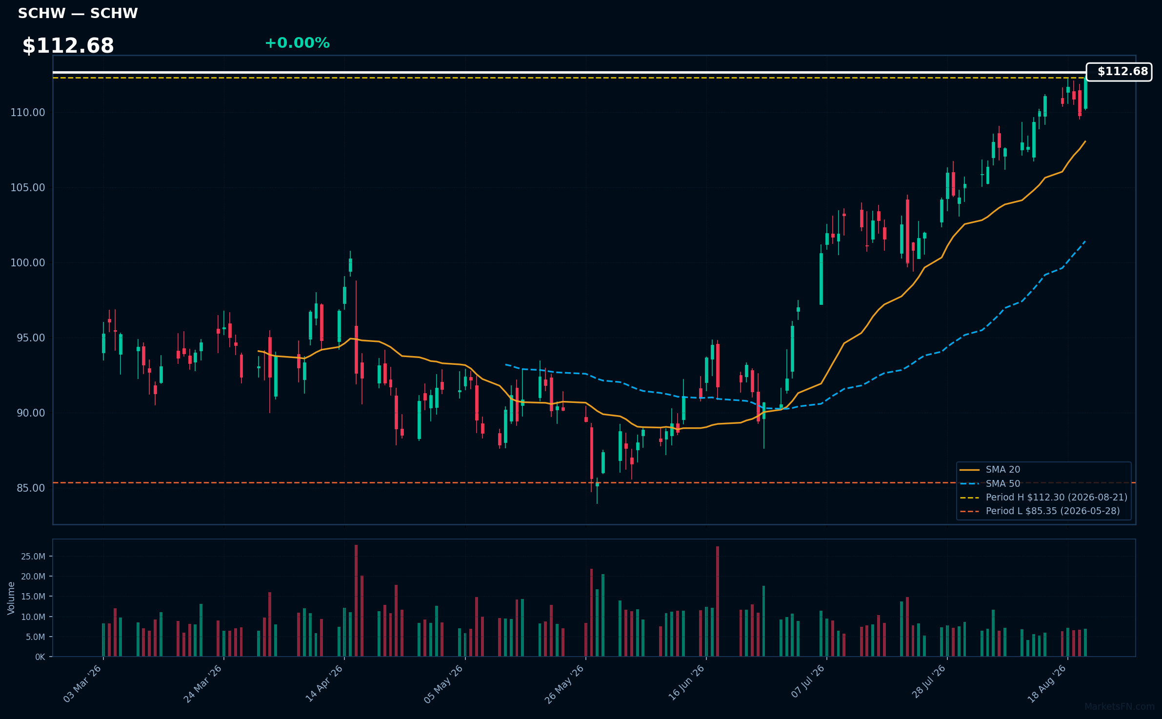
Task: Click the 18 Aug '26 date label
Action: tap(1047, 683)
